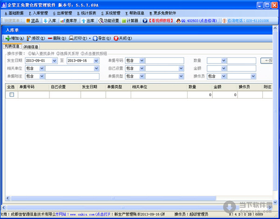280x219 pixels.
Task: Click the table horizontal scrollbar thumb
Action: coord(113,198)
